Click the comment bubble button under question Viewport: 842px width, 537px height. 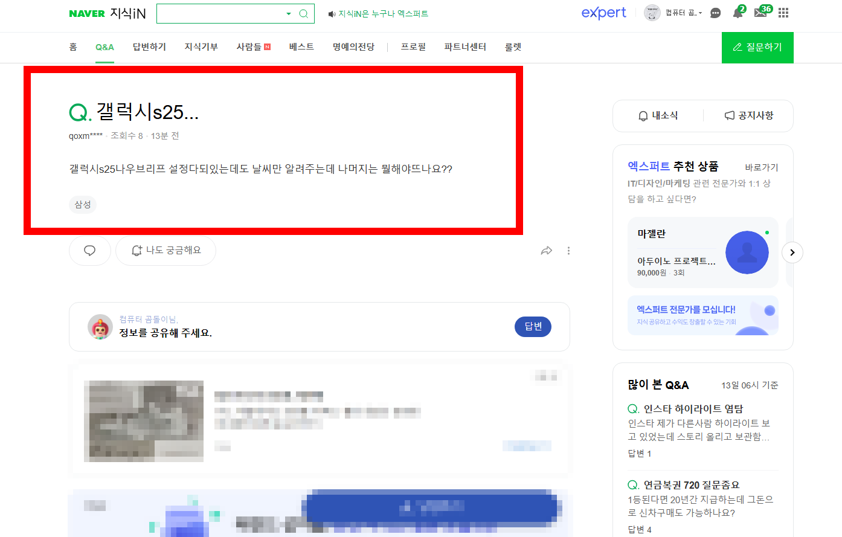[x=90, y=250]
